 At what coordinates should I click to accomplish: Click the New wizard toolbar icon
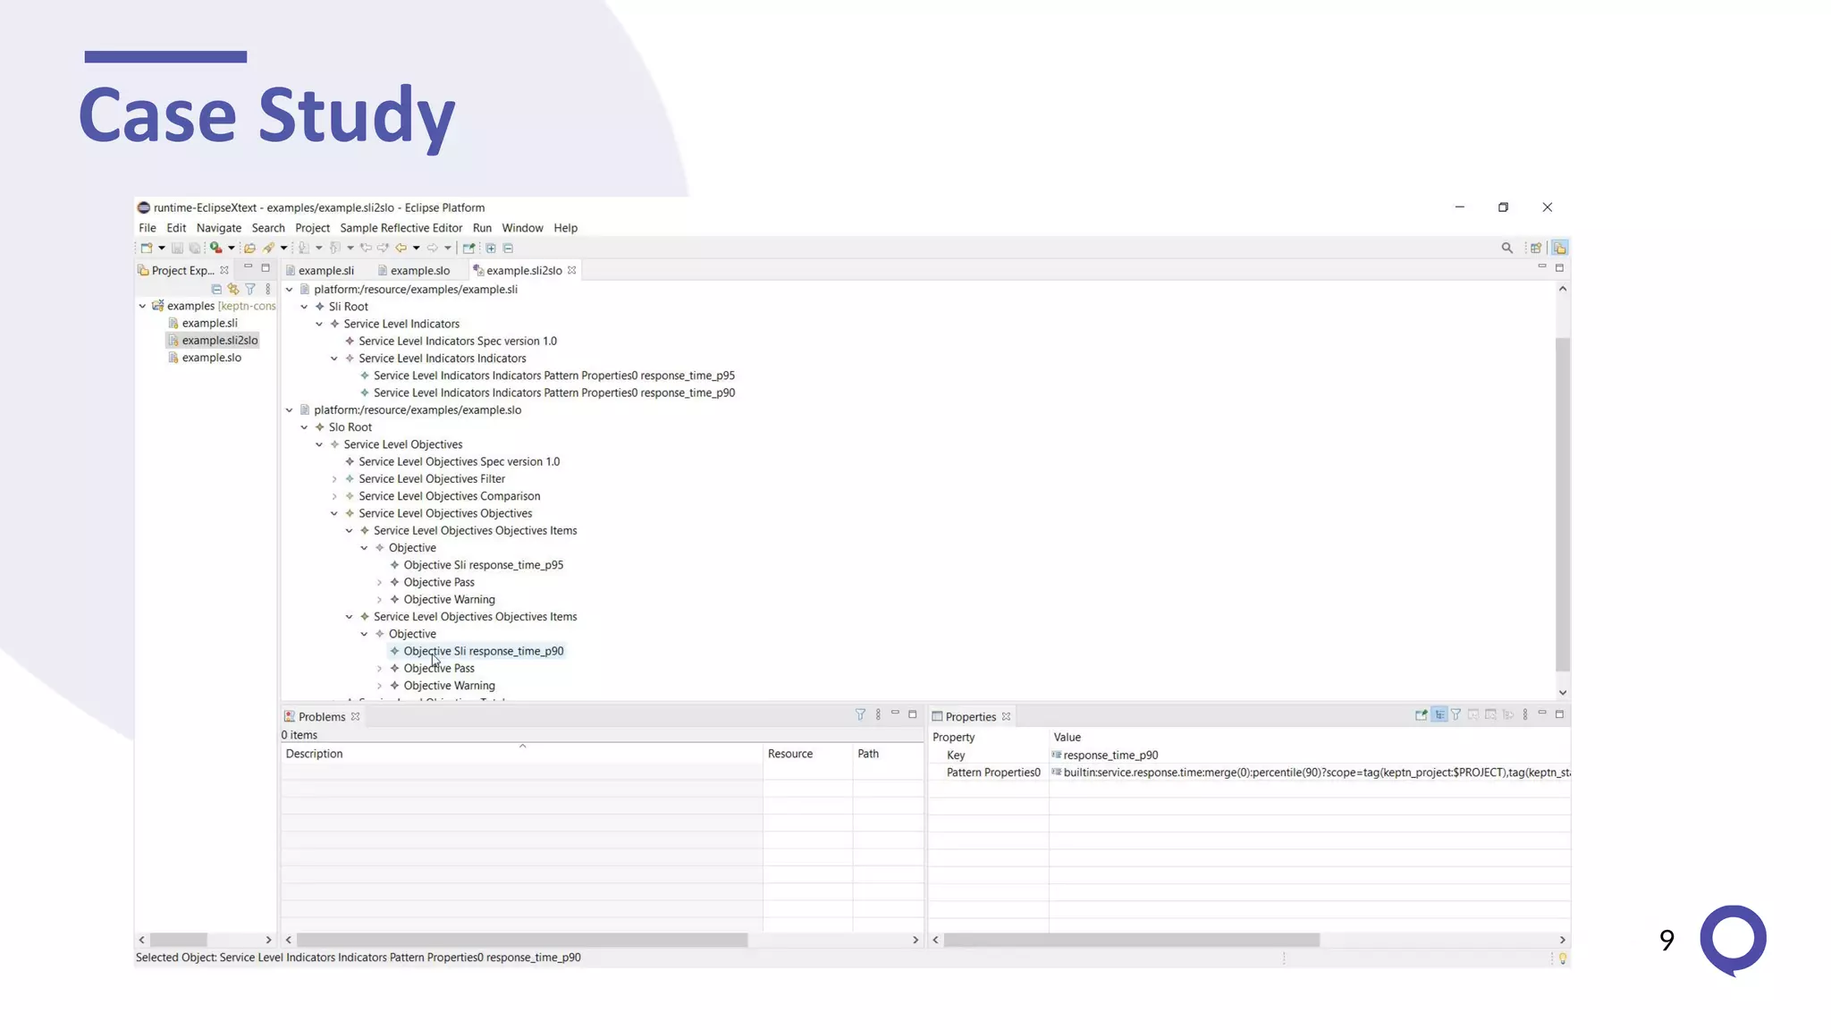click(146, 248)
